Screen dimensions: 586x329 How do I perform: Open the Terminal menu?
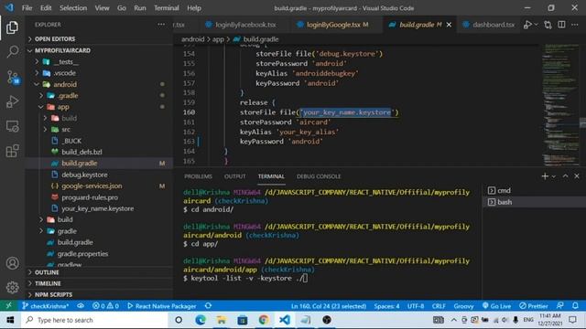[x=167, y=8]
